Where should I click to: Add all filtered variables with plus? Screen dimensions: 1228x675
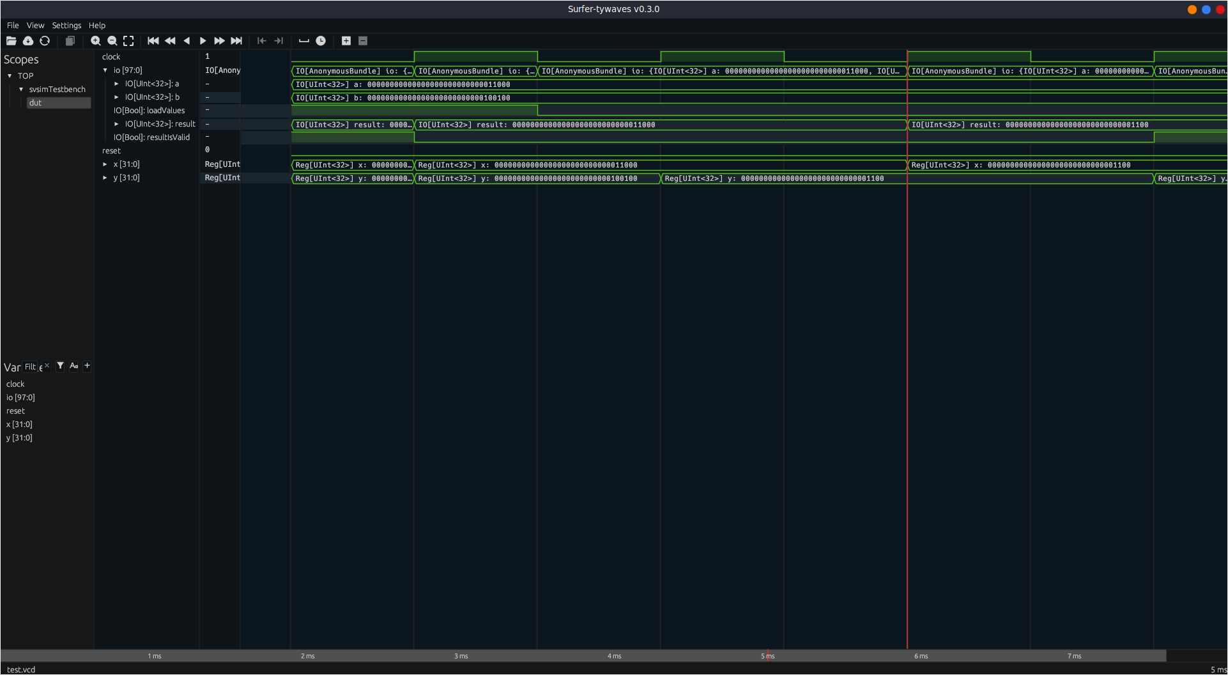point(87,366)
